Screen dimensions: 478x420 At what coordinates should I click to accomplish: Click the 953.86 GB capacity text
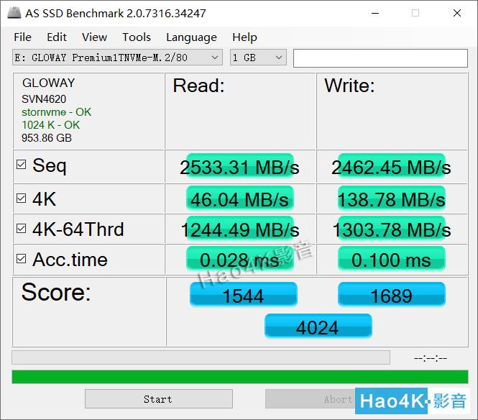pos(47,138)
